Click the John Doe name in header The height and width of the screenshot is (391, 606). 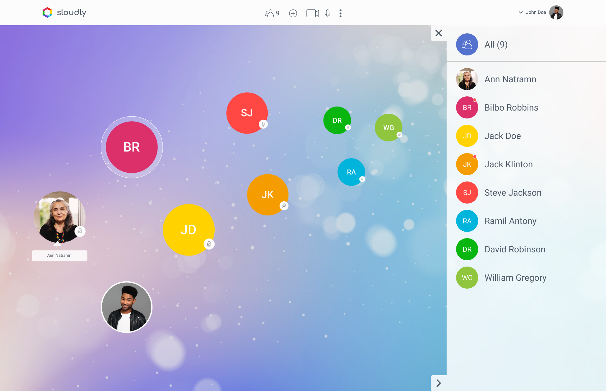[x=536, y=13]
